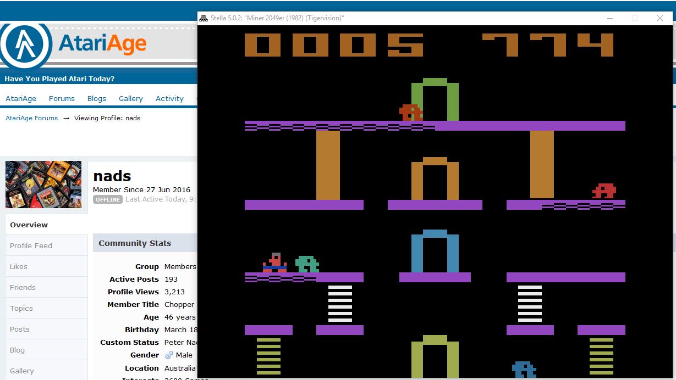The image size is (676, 380).
Task: Click the AtariAge wordmark text
Action: [x=102, y=43]
